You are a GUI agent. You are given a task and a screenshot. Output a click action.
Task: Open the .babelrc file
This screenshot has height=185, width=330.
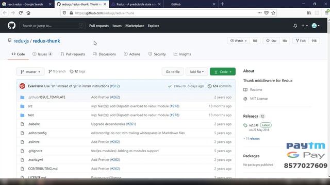click(34, 124)
